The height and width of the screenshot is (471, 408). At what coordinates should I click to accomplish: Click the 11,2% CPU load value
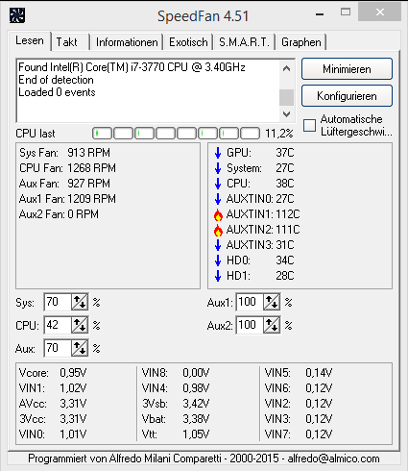(279, 134)
